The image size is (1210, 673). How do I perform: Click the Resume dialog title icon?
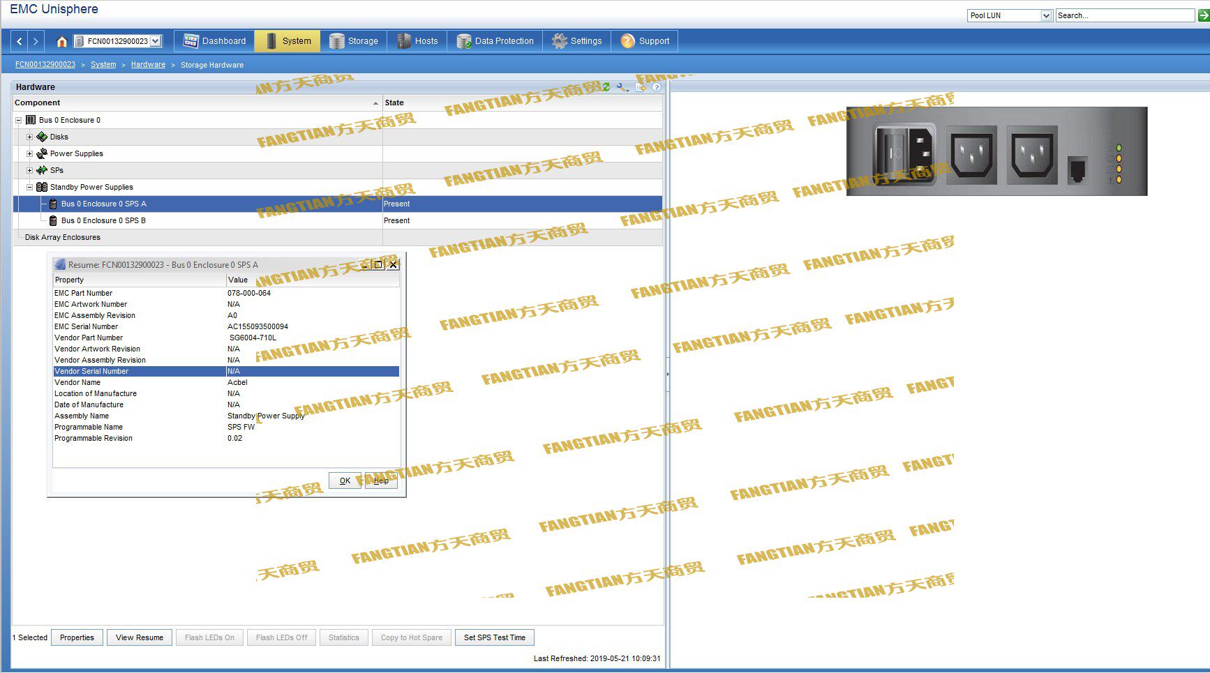[60, 264]
